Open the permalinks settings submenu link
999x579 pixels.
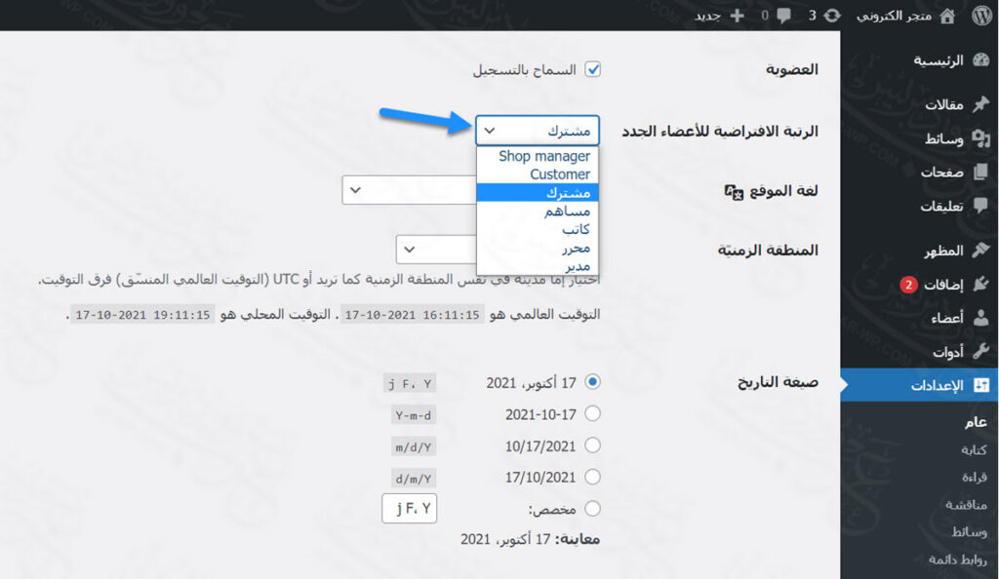coord(958,560)
